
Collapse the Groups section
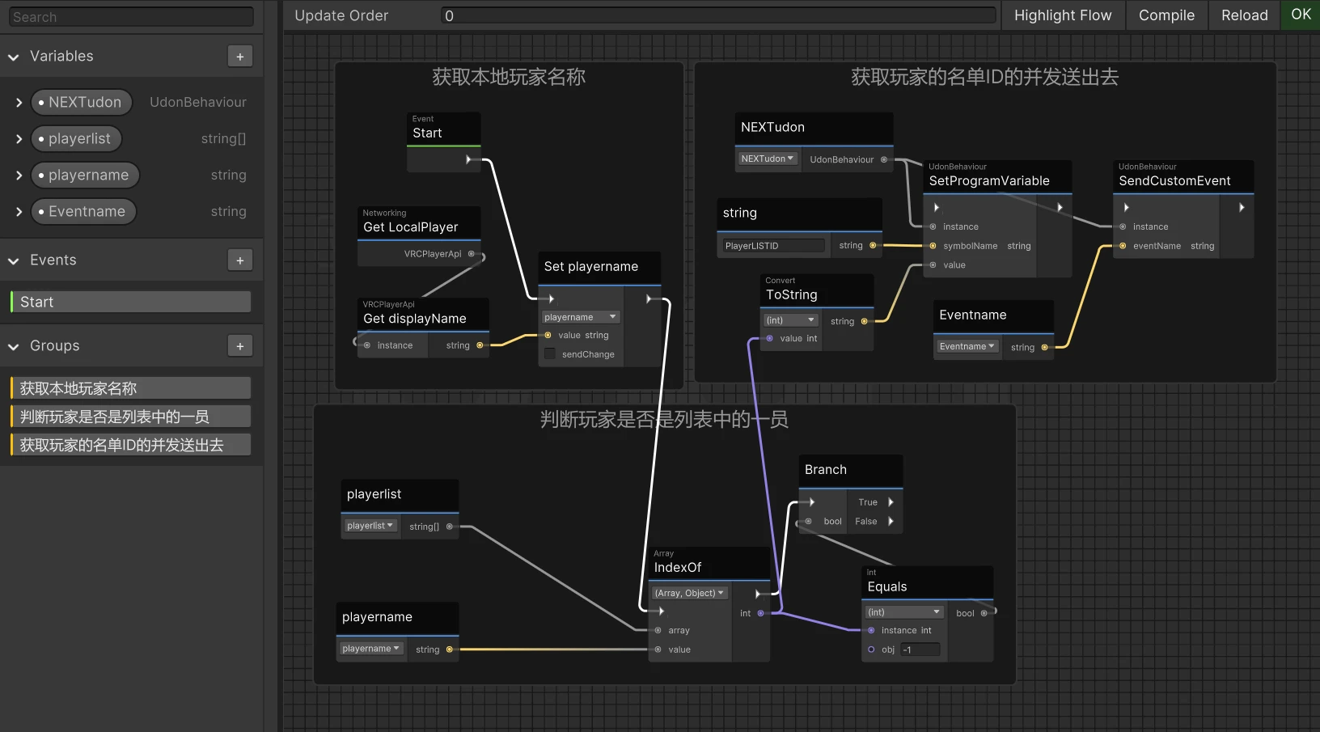(14, 347)
